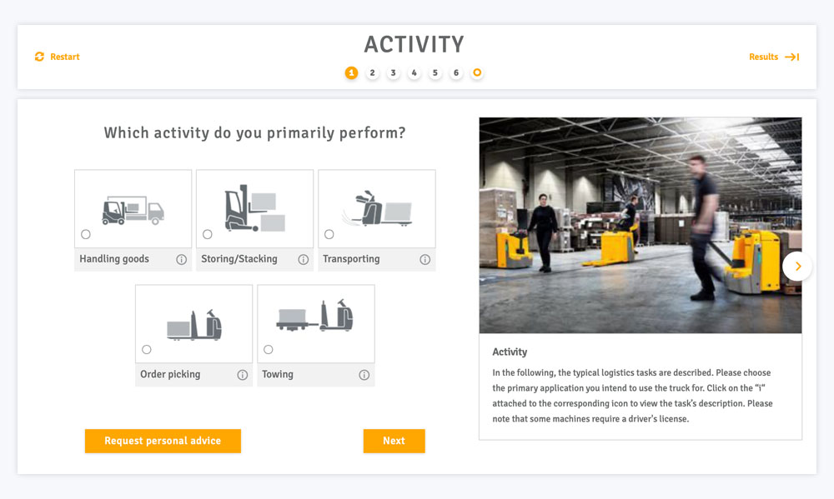
Task: Select the Handling goods radio button
Action: pyautogui.click(x=86, y=234)
